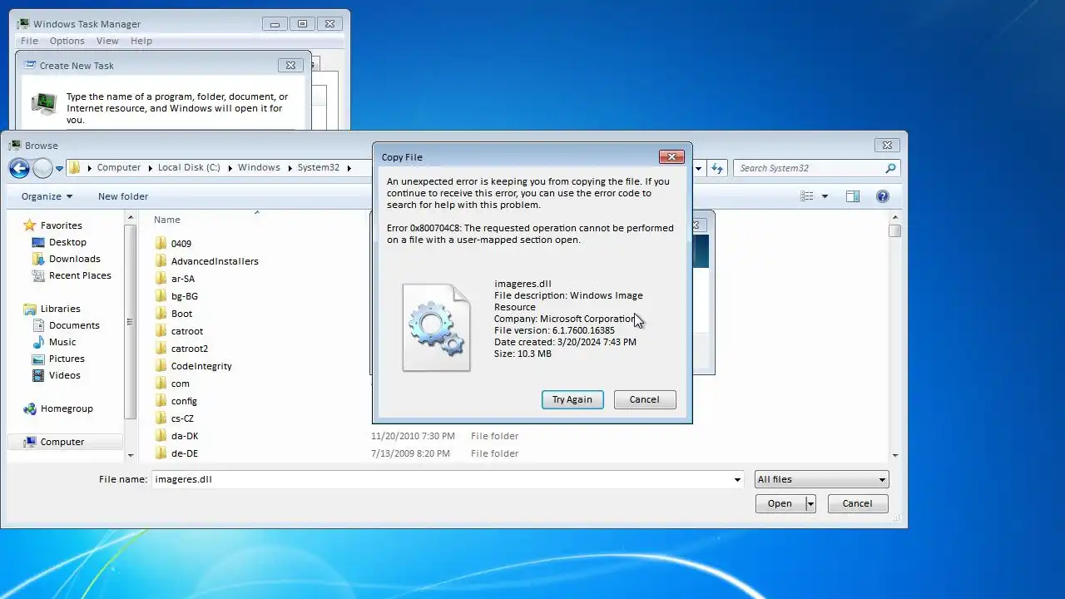Image resolution: width=1065 pixels, height=599 pixels.
Task: Select the de-DE folder name
Action: [x=185, y=453]
